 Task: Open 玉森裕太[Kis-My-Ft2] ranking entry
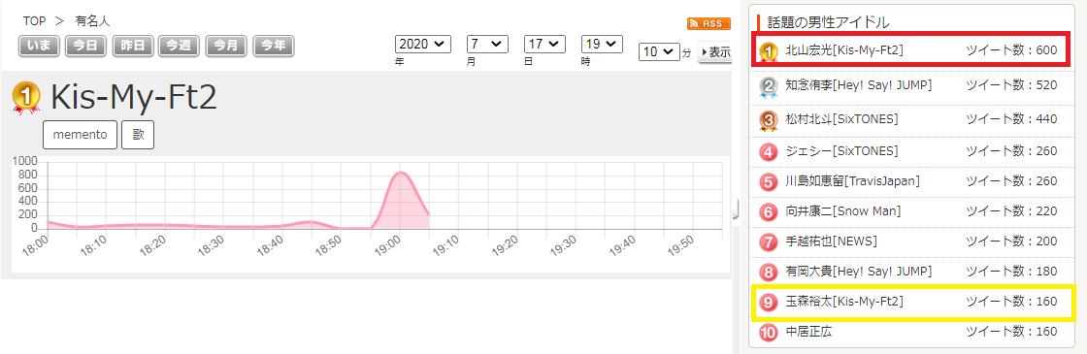tap(844, 302)
